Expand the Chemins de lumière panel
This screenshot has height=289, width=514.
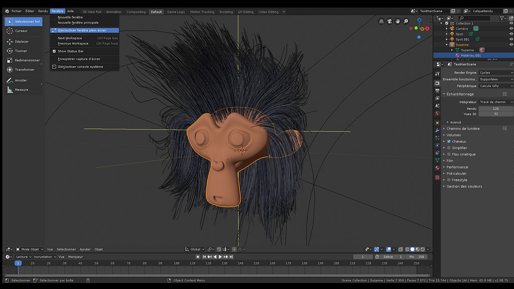pyautogui.click(x=463, y=128)
